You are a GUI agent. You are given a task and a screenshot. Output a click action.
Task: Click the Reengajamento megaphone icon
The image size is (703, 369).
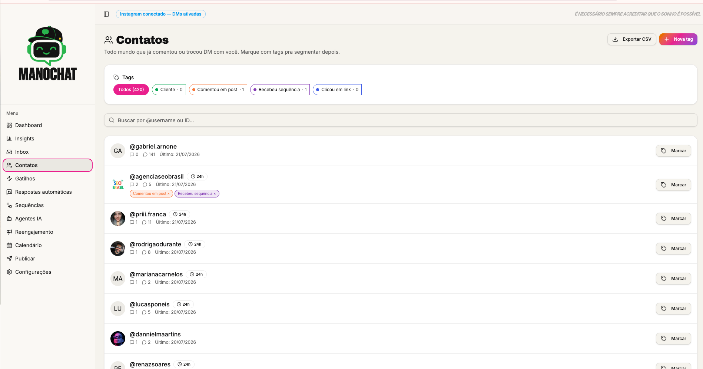pos(9,232)
